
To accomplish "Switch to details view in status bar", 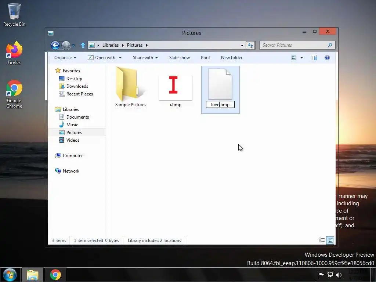I will pyautogui.click(x=322, y=240).
